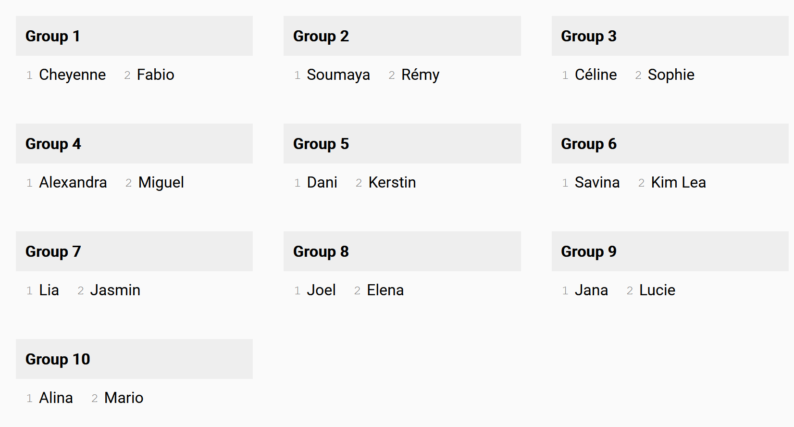
Task: Click the Group 1 header
Action: pyautogui.click(x=134, y=36)
